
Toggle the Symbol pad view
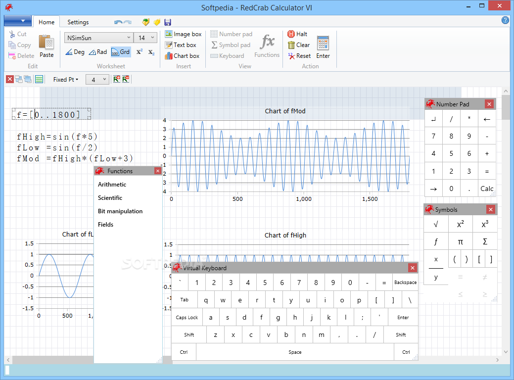pos(231,45)
